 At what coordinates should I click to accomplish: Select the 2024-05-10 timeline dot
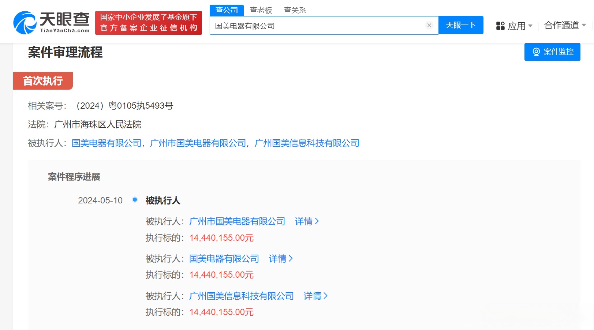135,200
